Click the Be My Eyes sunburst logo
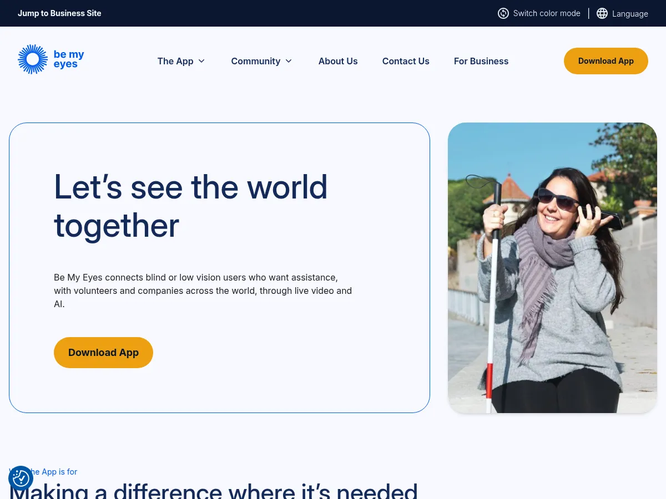Image resolution: width=666 pixels, height=499 pixels. pos(33,59)
